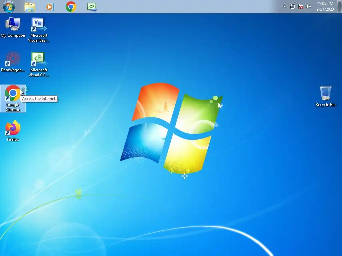
Task: Open the Action Center flag icon
Action: [x=300, y=7]
